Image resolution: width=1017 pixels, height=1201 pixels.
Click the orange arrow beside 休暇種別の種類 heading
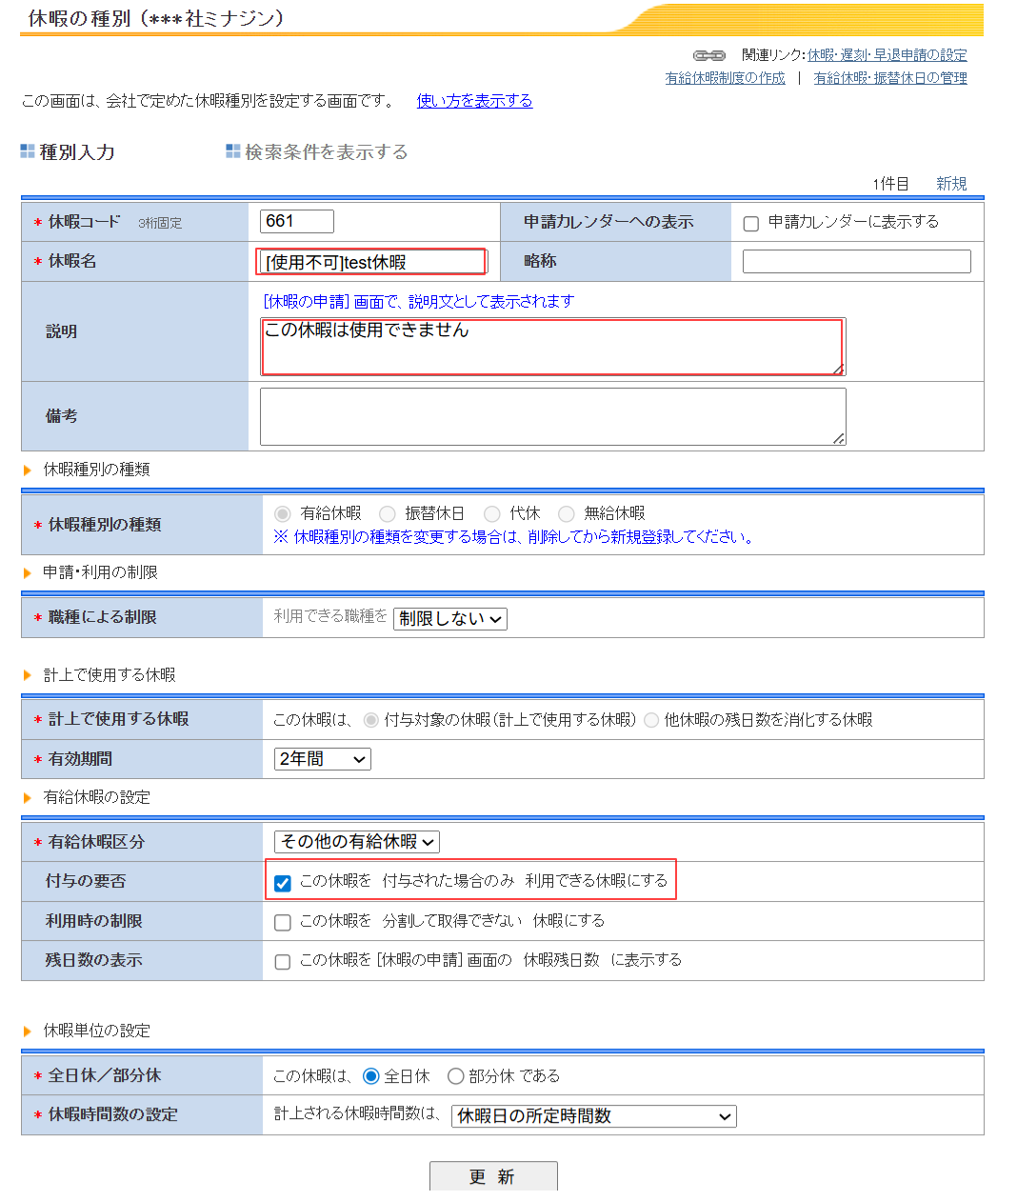pos(28,470)
